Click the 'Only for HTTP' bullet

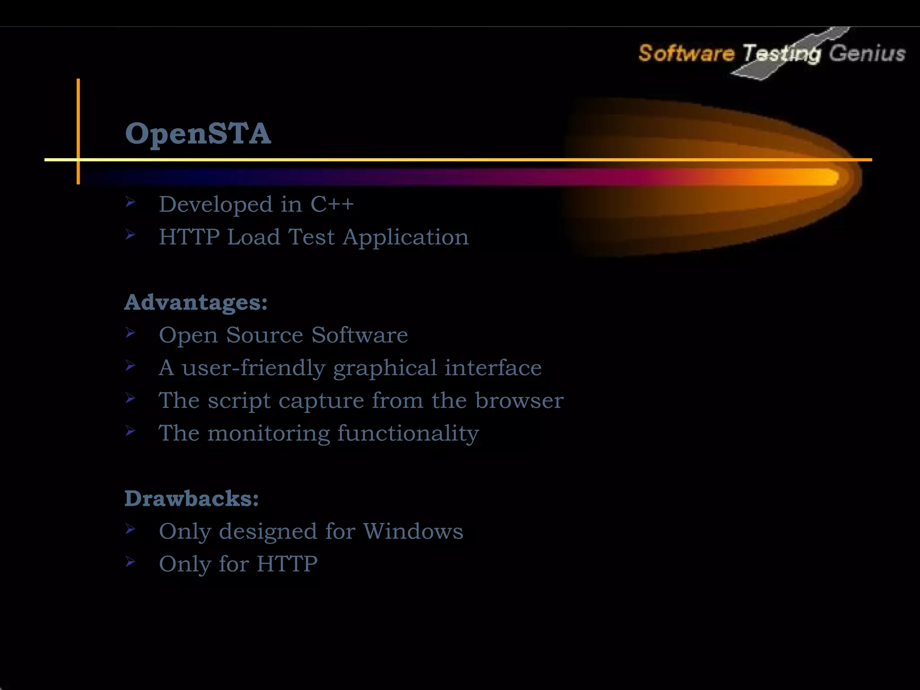[238, 565]
